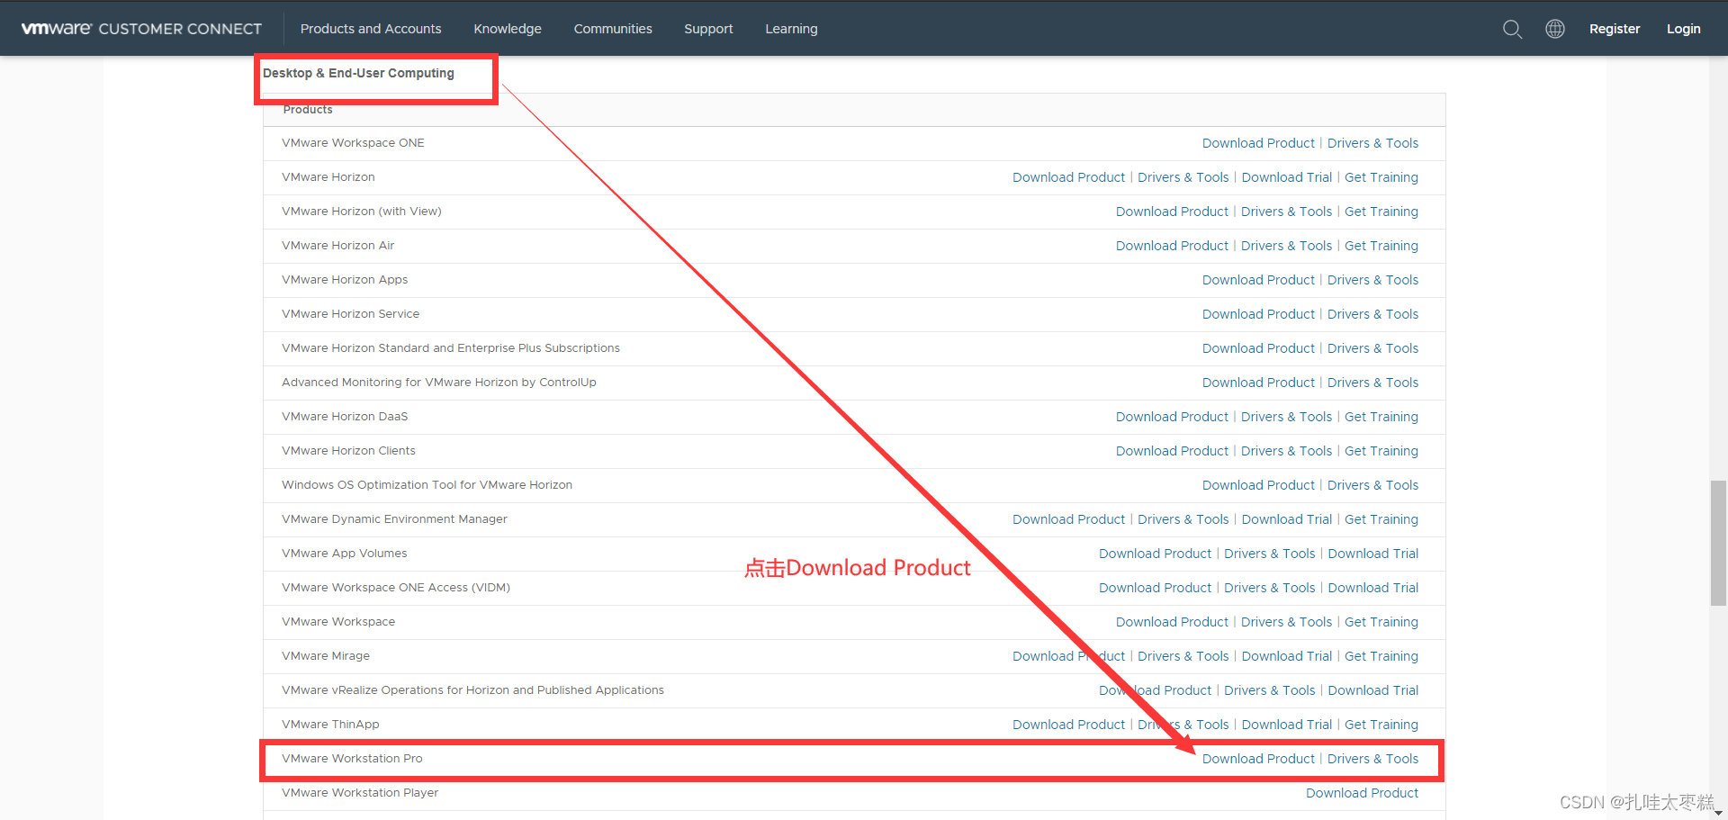This screenshot has width=1728, height=820.
Task: Click the VMware Customer Connect logo
Action: pos(141,29)
